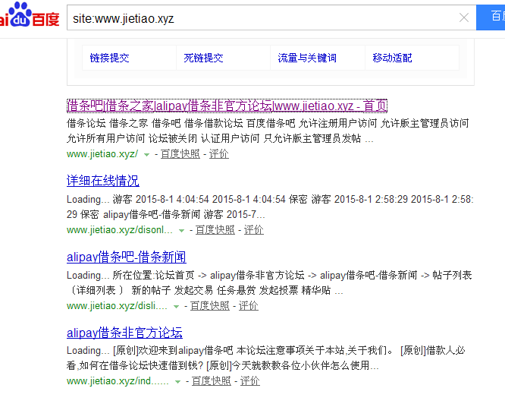
Task: Clear the search box with the X icon
Action: coord(464,17)
